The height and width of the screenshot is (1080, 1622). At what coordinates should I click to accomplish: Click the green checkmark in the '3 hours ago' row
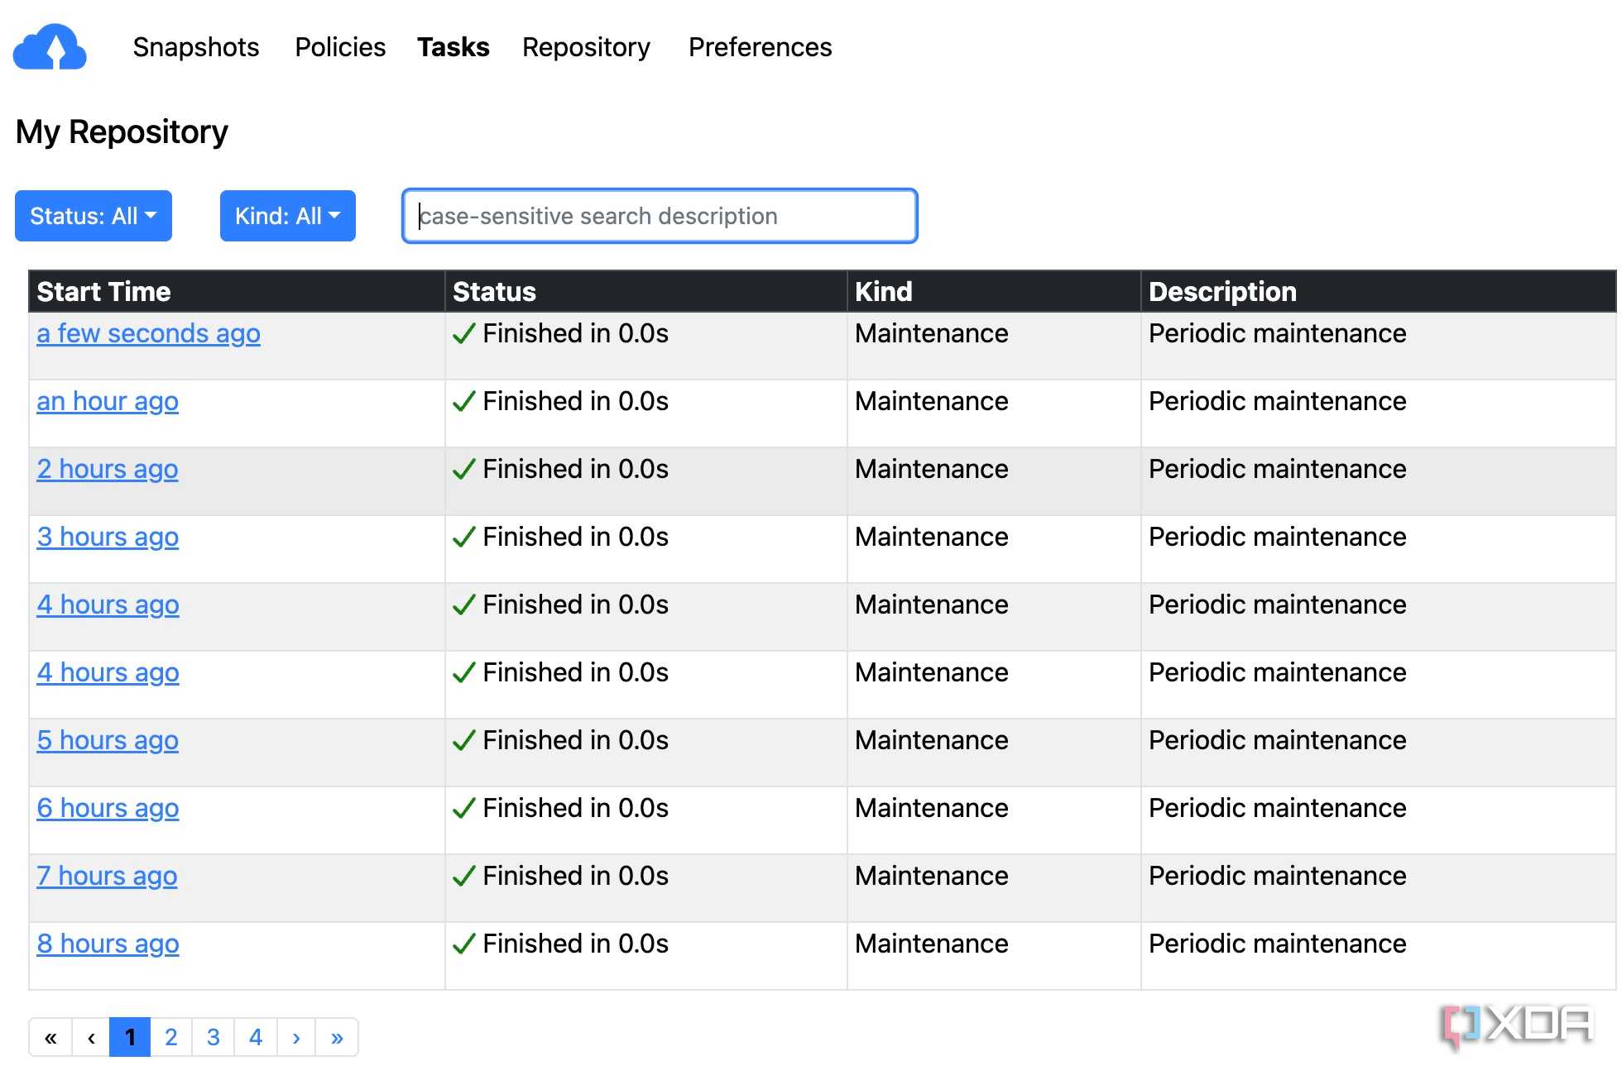coord(463,538)
